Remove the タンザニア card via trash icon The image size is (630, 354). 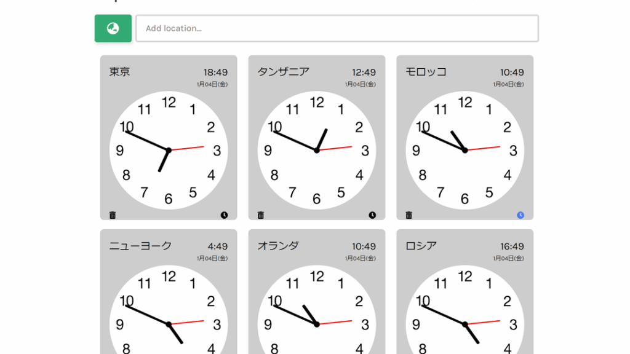(261, 215)
